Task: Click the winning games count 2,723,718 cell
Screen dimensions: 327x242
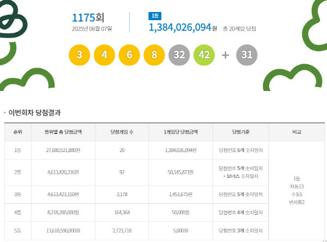Action: [x=122, y=231]
